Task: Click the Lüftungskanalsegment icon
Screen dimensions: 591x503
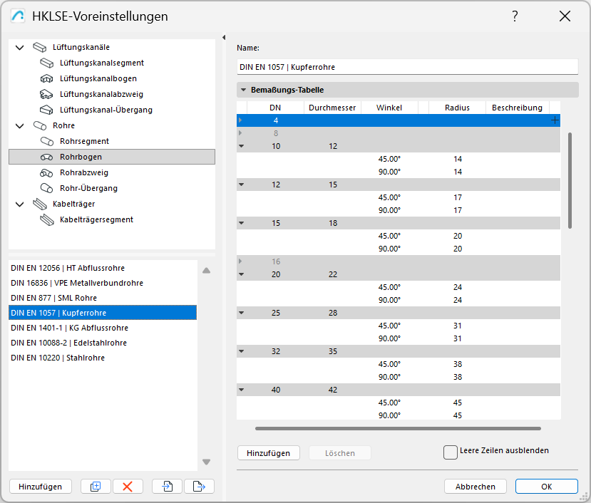Action: (x=47, y=63)
